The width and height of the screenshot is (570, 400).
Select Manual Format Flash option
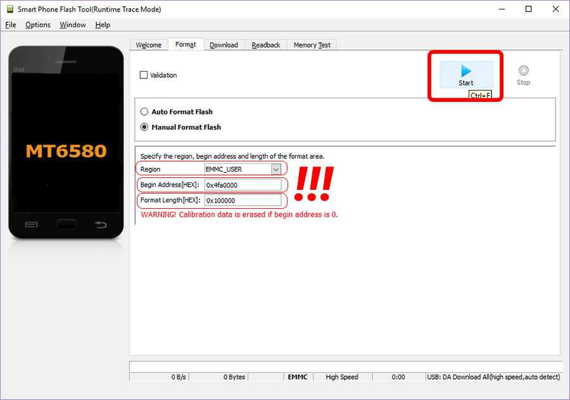[x=144, y=127]
